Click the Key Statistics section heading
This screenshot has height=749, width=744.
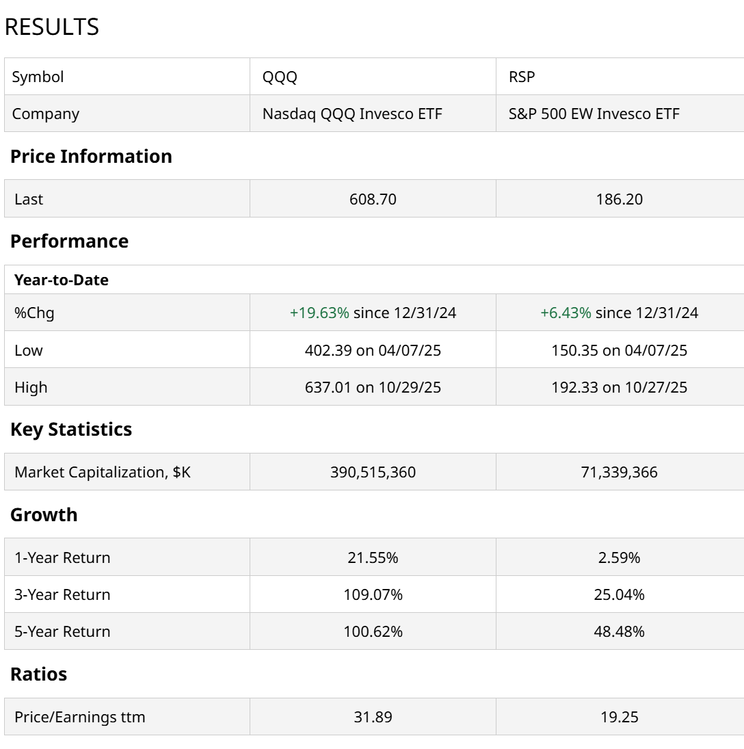pos(71,430)
